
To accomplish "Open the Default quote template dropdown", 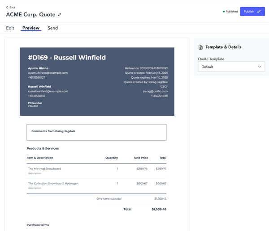I will pos(231,67).
